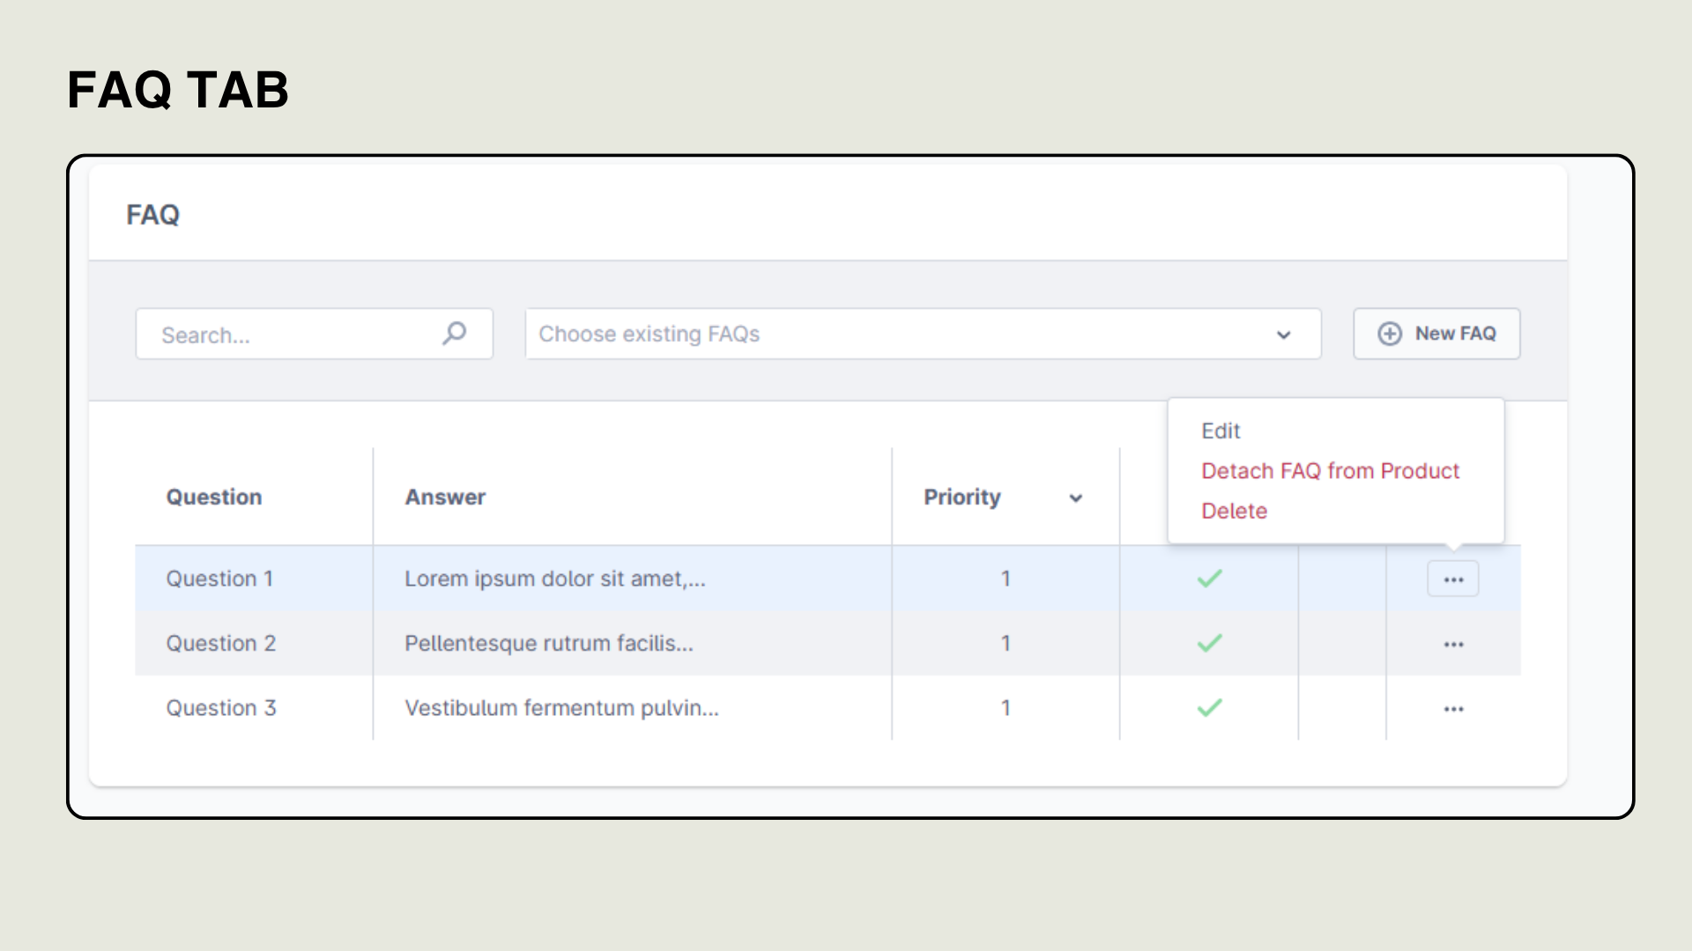
Task: Click the plus circle icon in New FAQ
Action: coord(1390,334)
